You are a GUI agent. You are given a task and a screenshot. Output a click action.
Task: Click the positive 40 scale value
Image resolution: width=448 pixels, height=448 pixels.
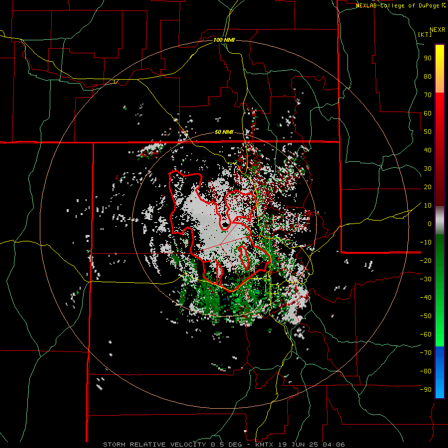click(428, 150)
